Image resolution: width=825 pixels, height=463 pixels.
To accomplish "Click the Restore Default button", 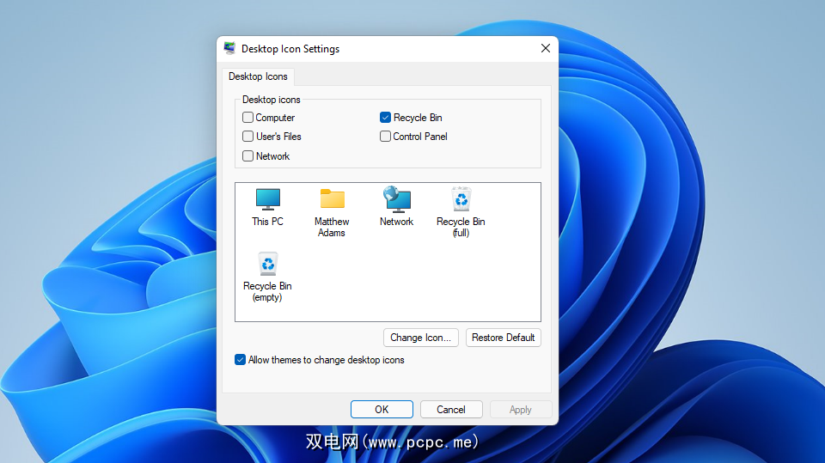I will coord(503,338).
